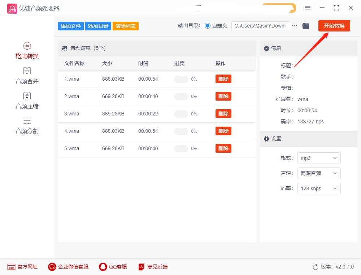361x275 pixels.
Task: Start conversion with 开始转换 button
Action: [x=334, y=26]
